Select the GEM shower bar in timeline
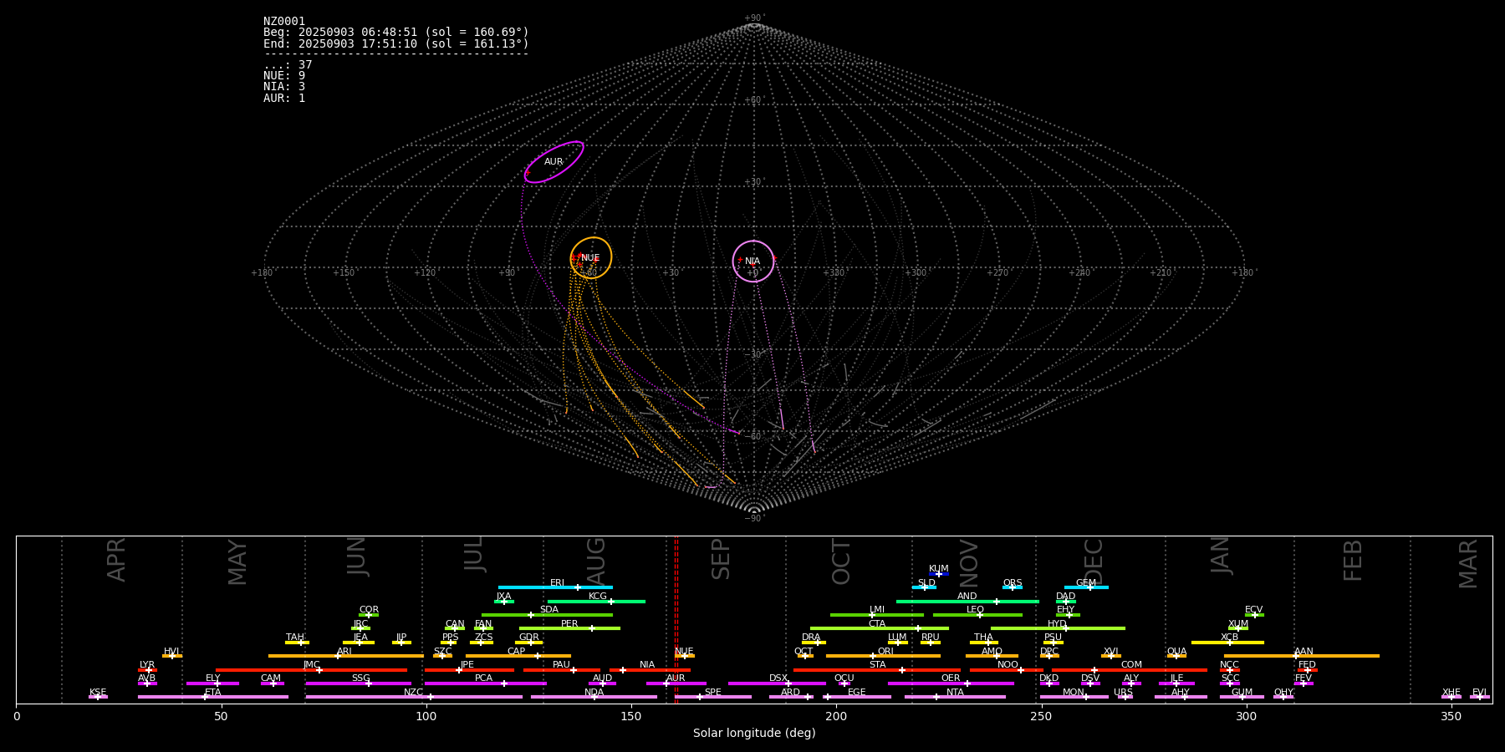Viewport: 1505px width, 752px height. point(1086,587)
